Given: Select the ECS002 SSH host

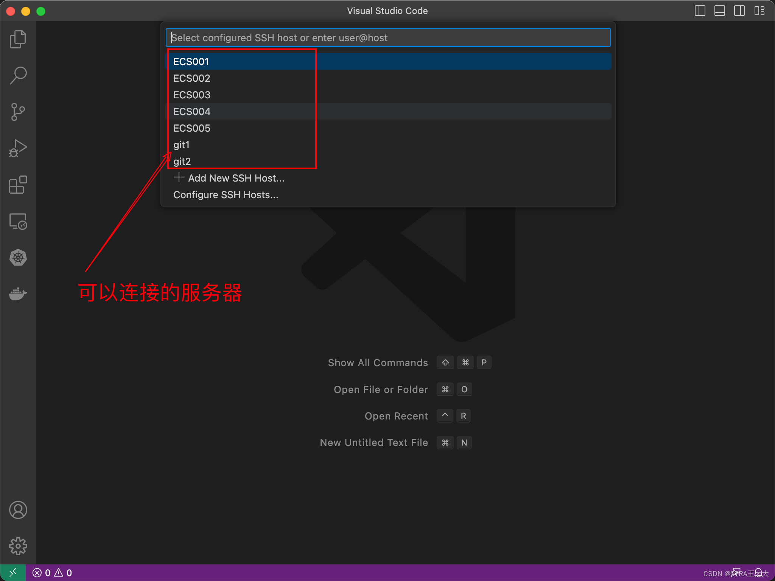Looking at the screenshot, I should (x=389, y=78).
